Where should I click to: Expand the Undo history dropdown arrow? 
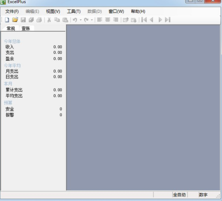pyautogui.click(x=81, y=20)
